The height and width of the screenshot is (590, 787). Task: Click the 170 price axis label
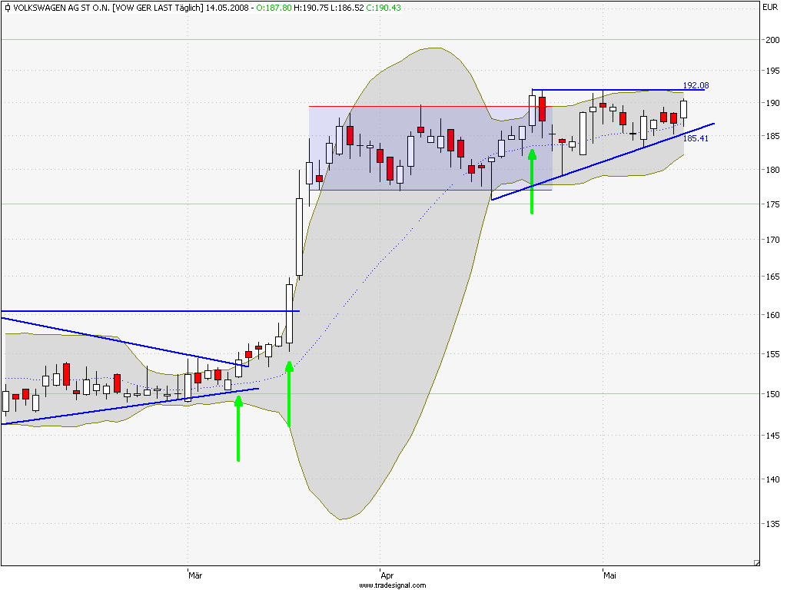772,240
